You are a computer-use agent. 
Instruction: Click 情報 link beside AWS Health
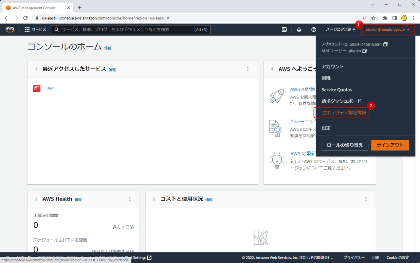point(78,200)
